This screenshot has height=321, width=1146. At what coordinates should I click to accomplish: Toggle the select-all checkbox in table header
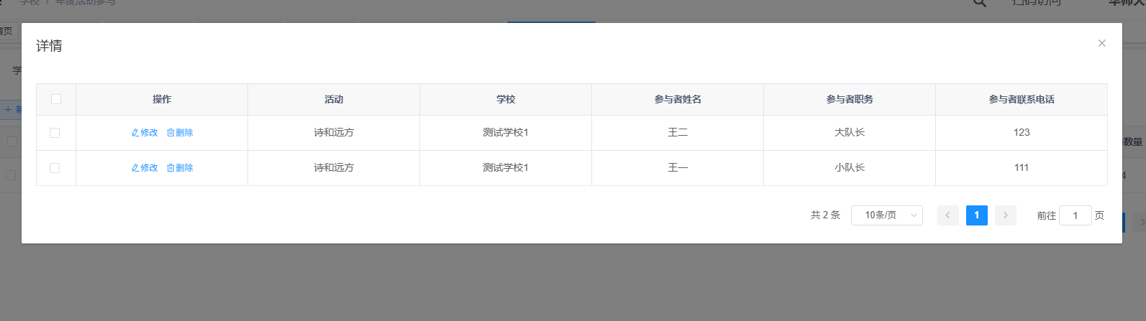[56, 99]
